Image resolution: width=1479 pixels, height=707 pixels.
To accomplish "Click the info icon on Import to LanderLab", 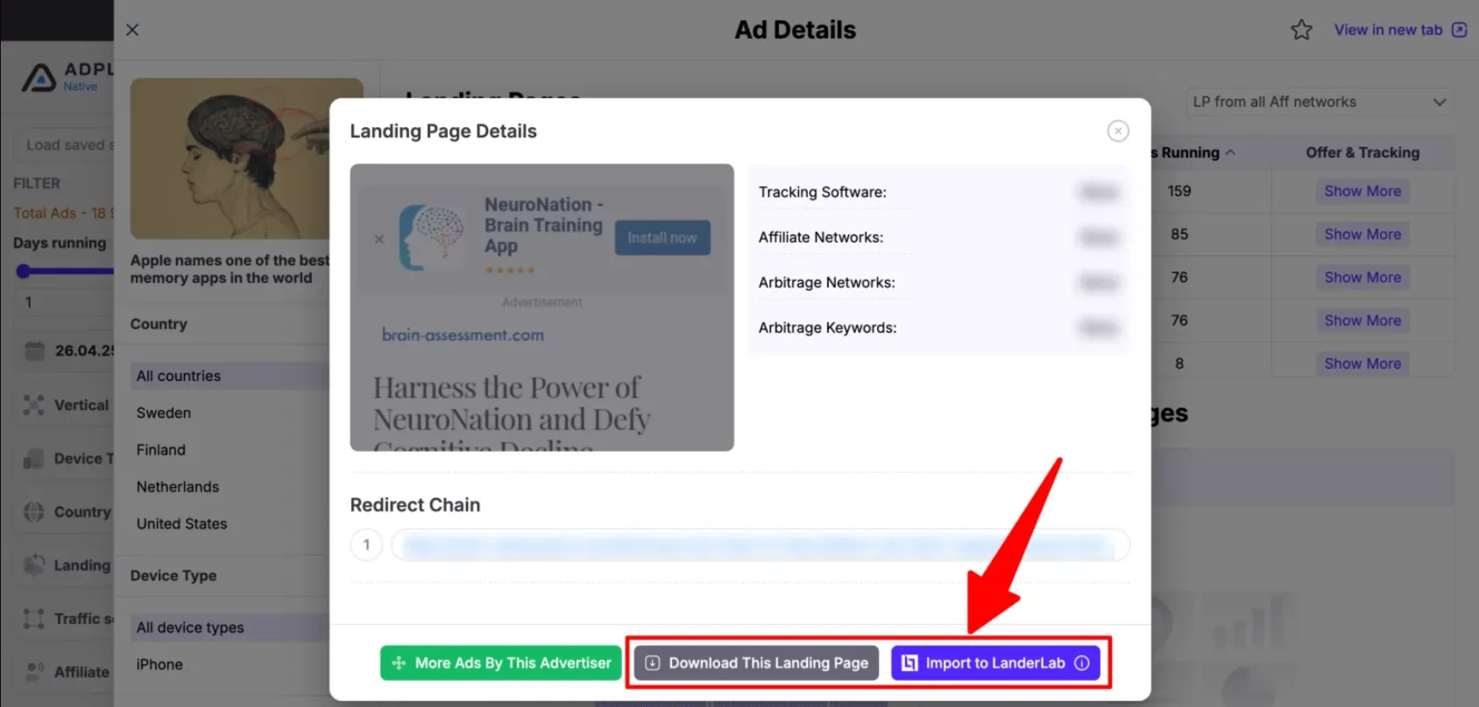I will [1082, 663].
